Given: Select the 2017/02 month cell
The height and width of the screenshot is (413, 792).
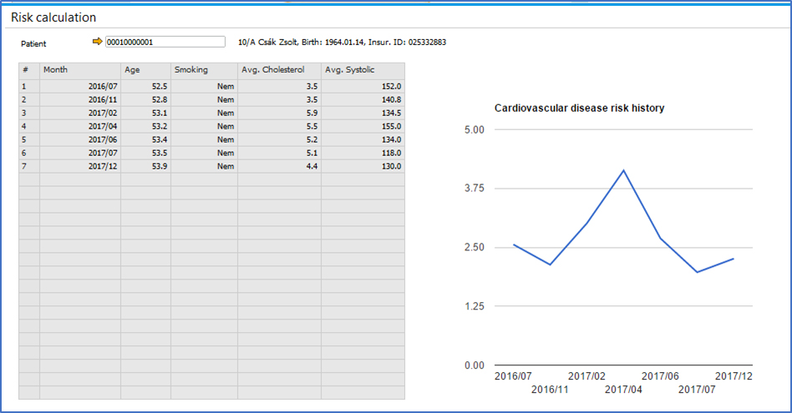Looking at the screenshot, I should pyautogui.click(x=80, y=113).
